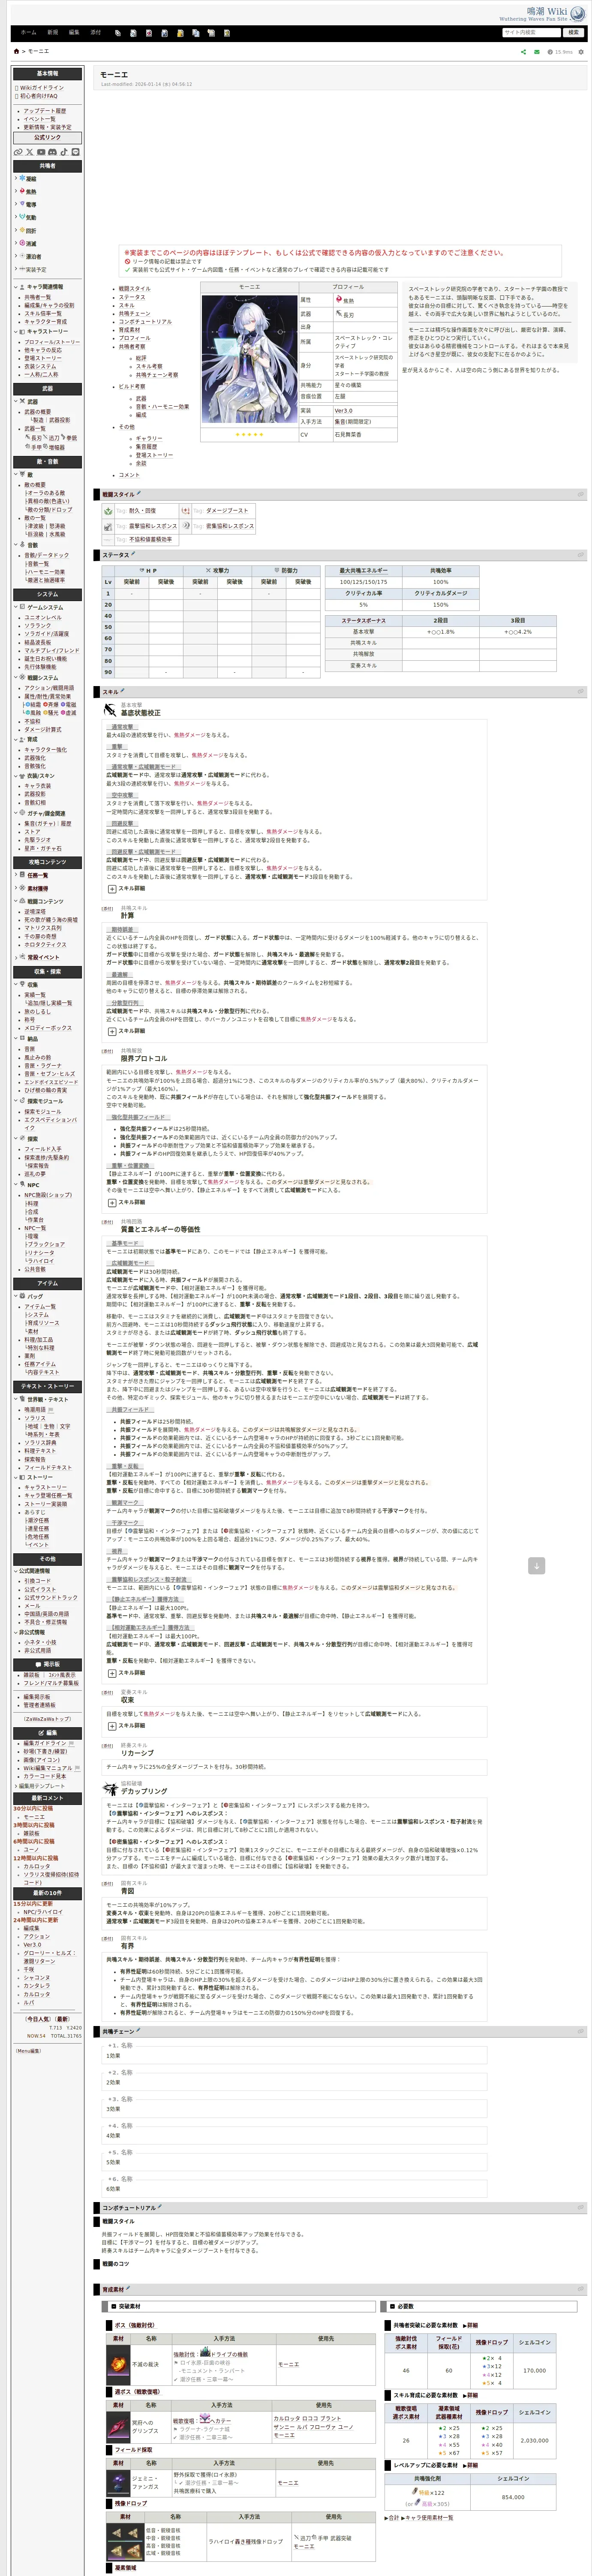Open the ダメージ計算式 sidebar link
Screen dimensions: 592x2576
[x=43, y=730]
